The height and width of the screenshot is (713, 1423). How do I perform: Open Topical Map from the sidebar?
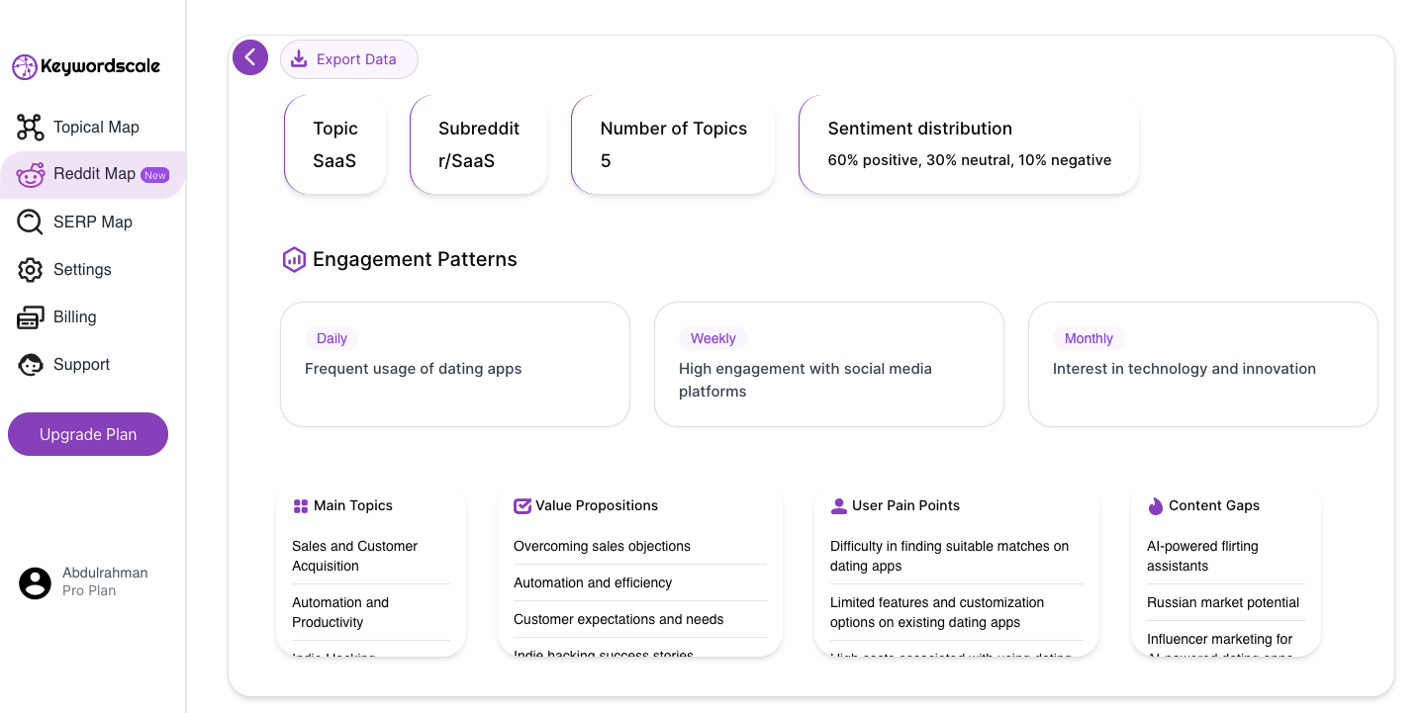pos(92,128)
